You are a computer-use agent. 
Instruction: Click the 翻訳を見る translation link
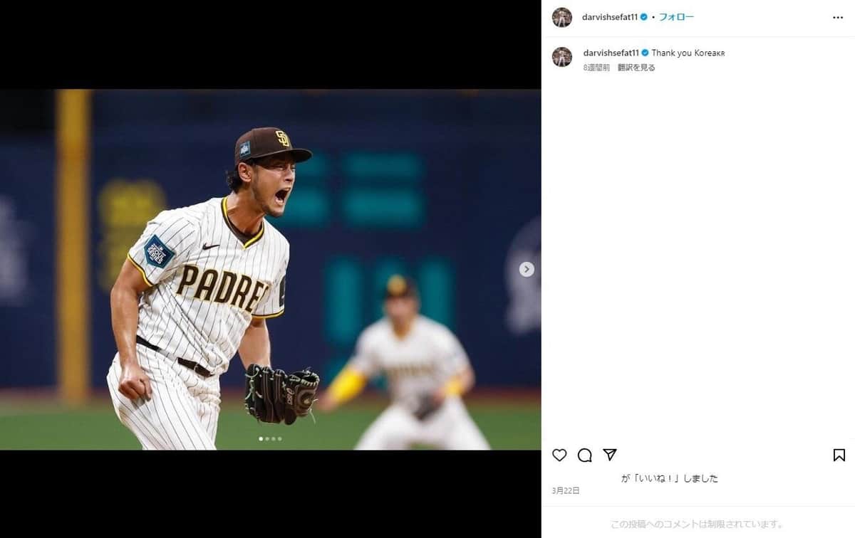636,68
